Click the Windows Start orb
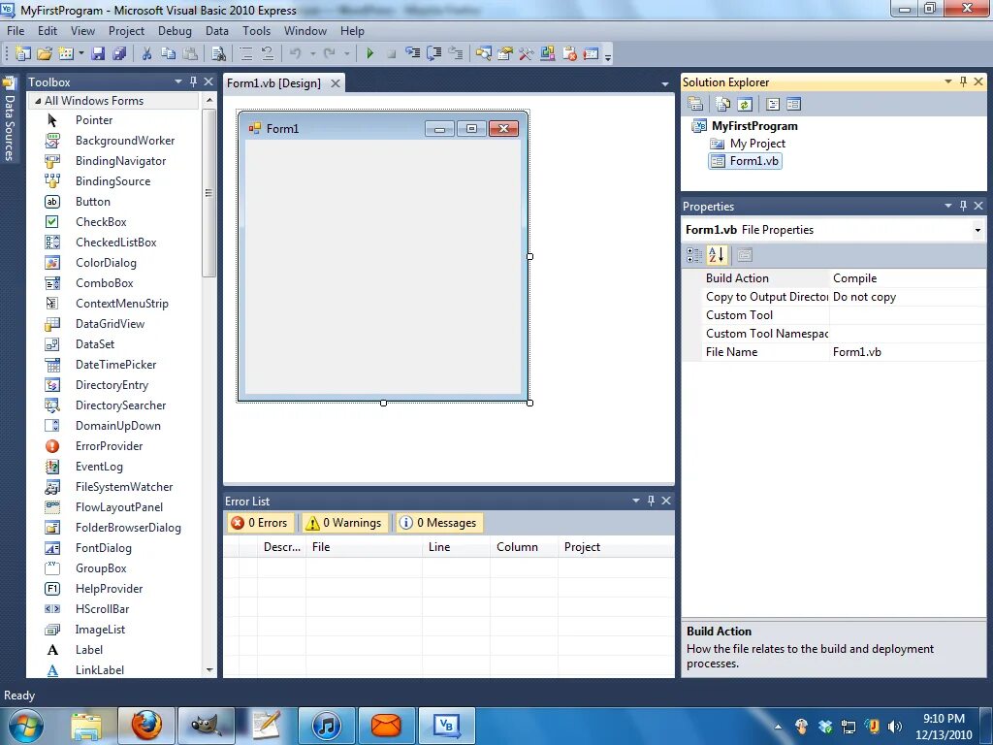This screenshot has height=745, width=993. 26,726
